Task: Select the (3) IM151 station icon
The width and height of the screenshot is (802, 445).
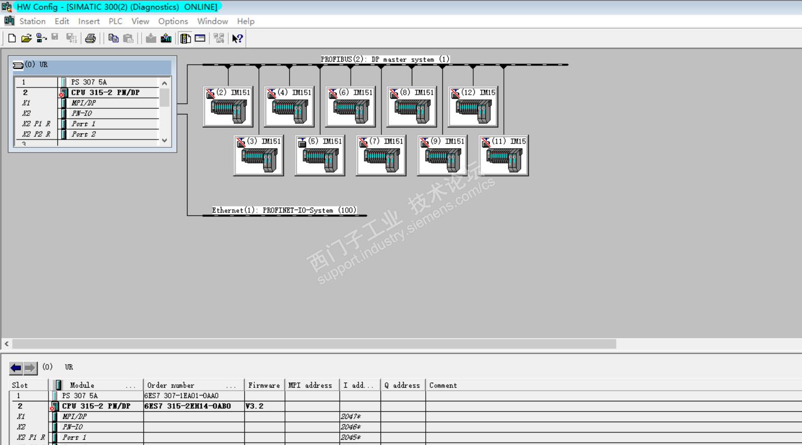Action: click(x=259, y=156)
